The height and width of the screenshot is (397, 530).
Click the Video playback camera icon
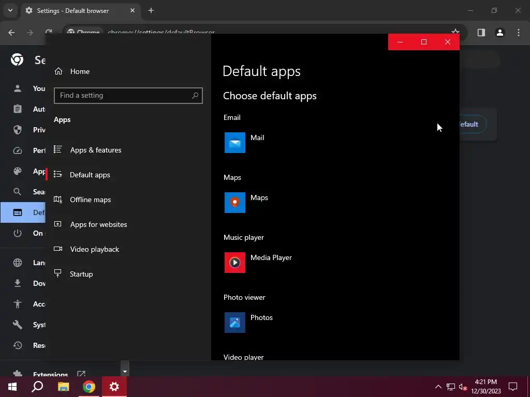click(x=58, y=249)
